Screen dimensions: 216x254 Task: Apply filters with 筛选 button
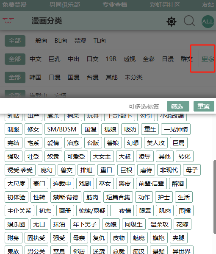pos(178,106)
